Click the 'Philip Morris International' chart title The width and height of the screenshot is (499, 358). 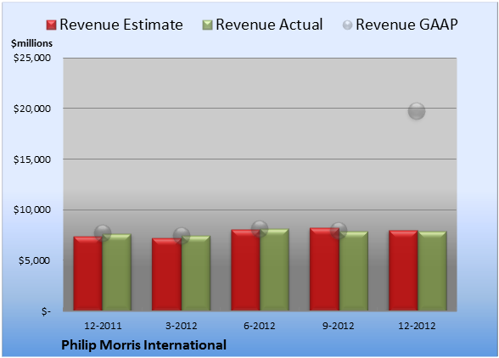144,345
